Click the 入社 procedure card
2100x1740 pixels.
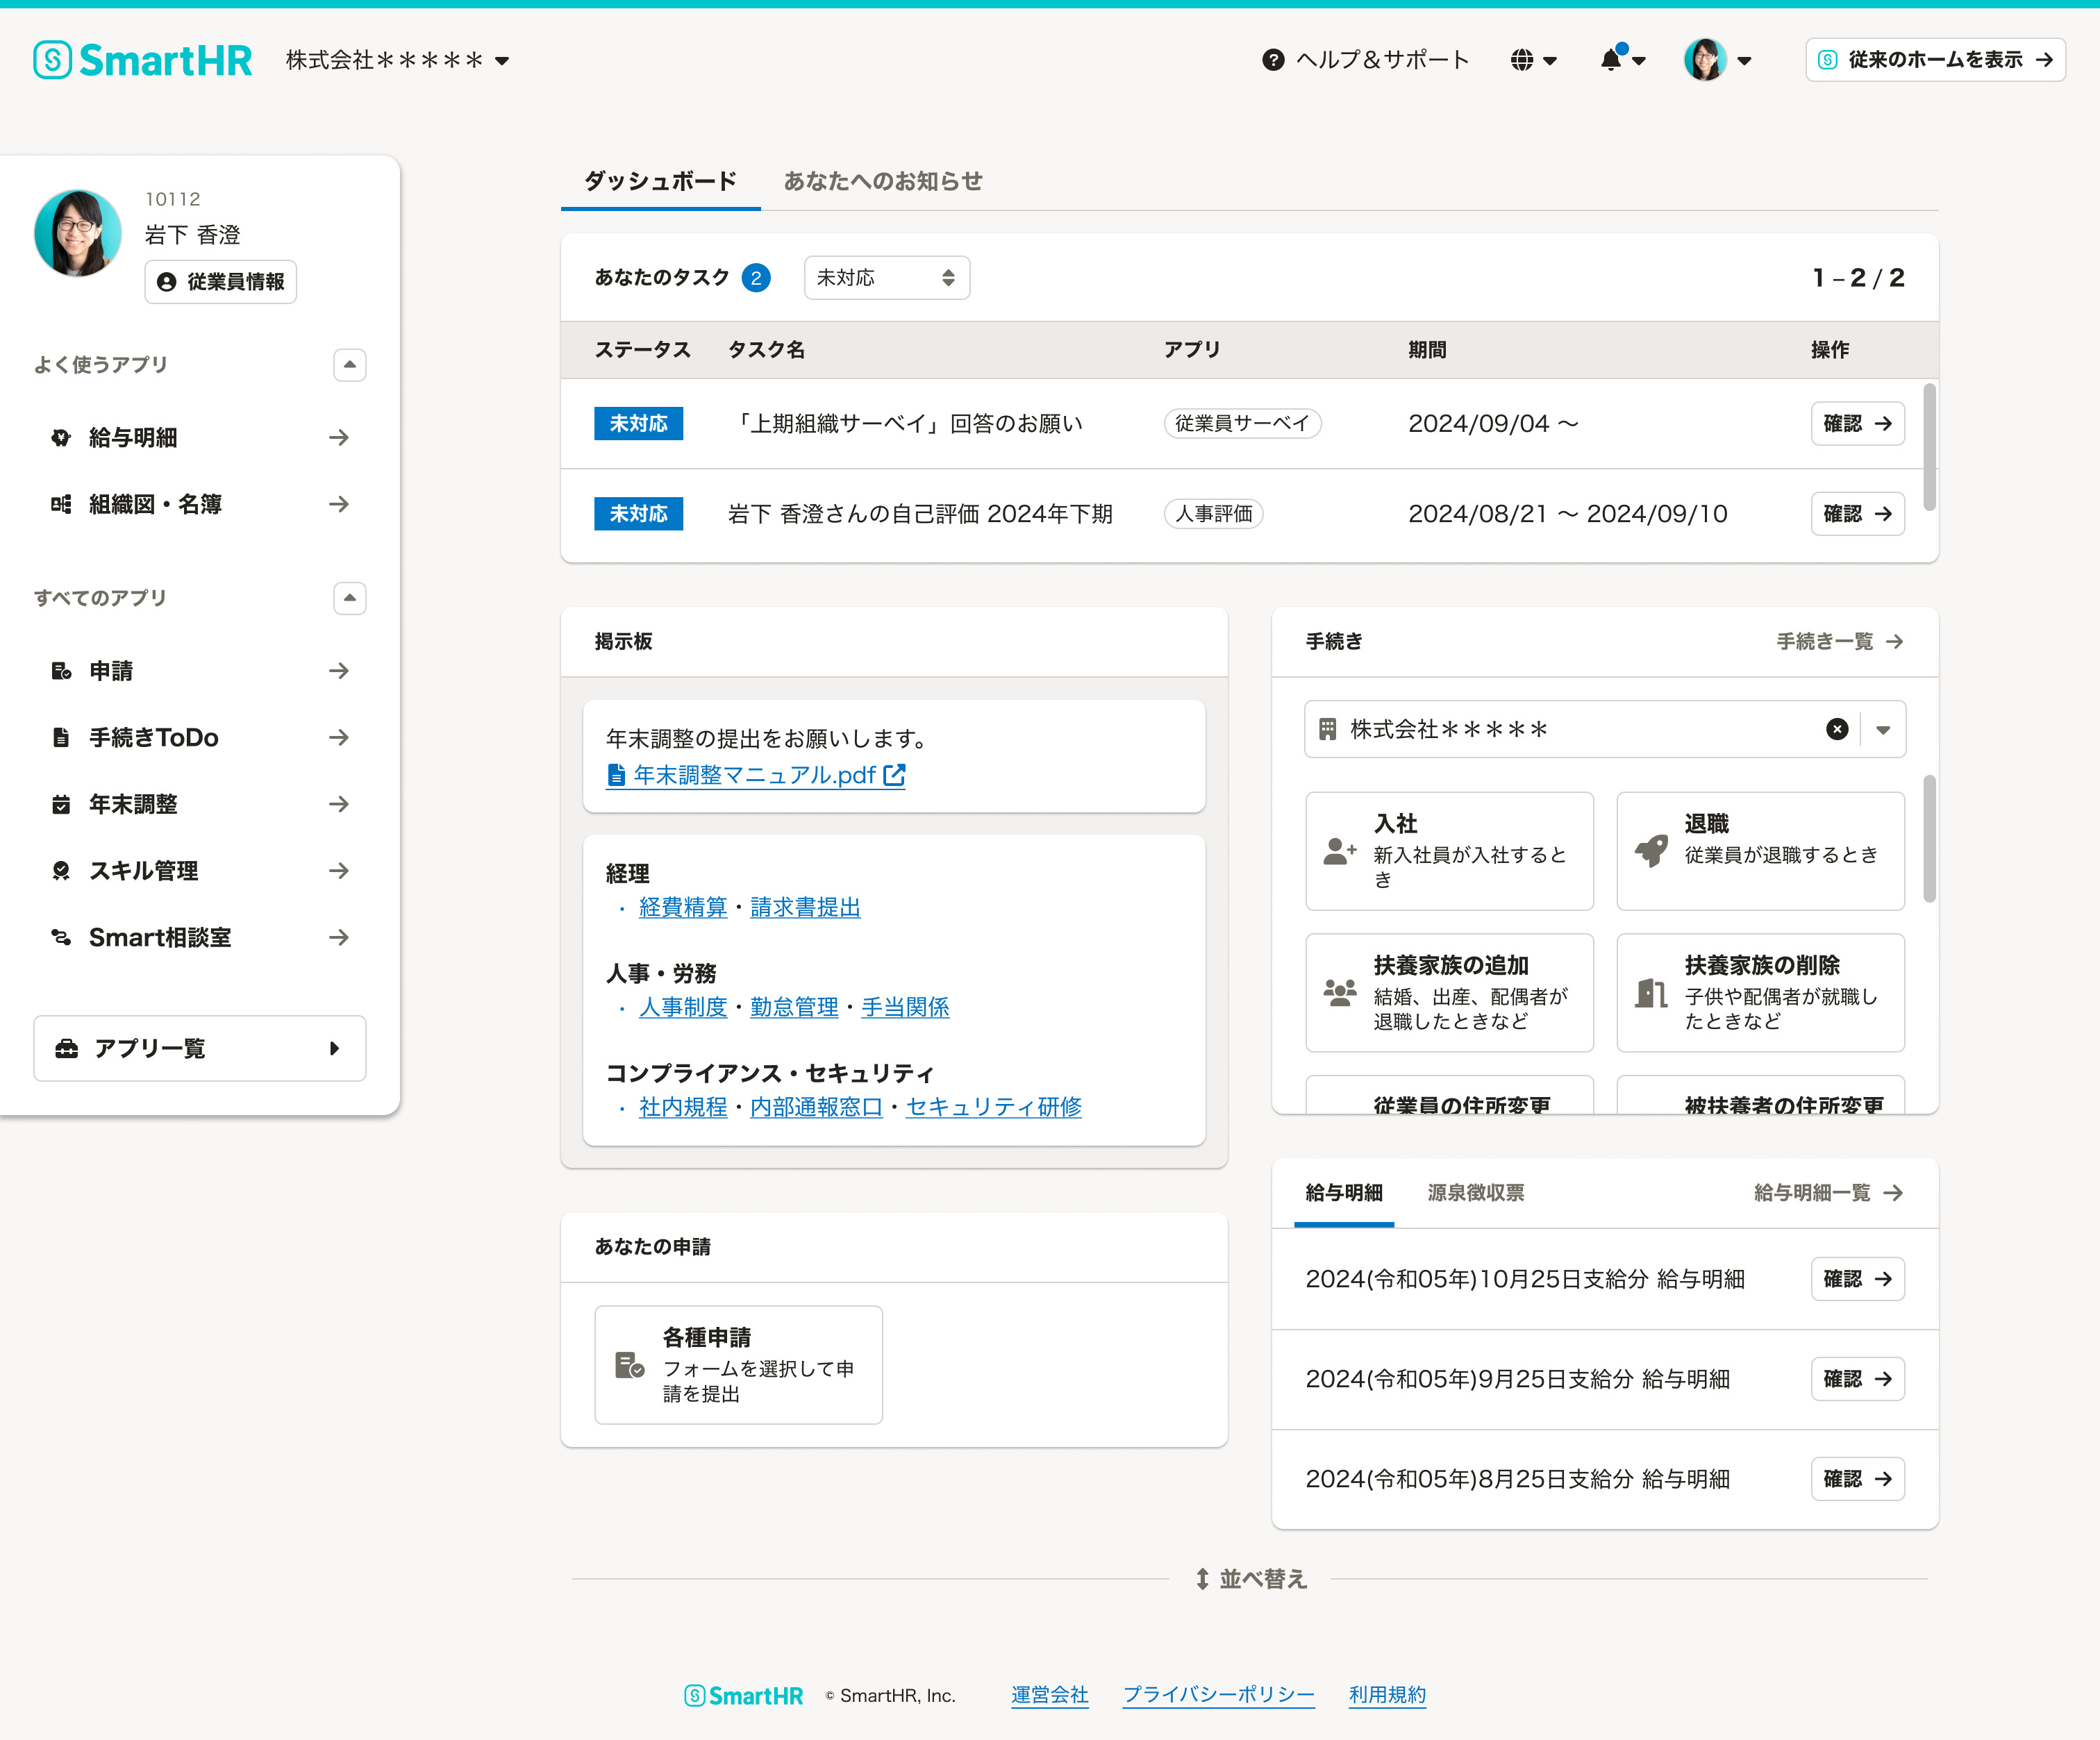coord(1449,851)
